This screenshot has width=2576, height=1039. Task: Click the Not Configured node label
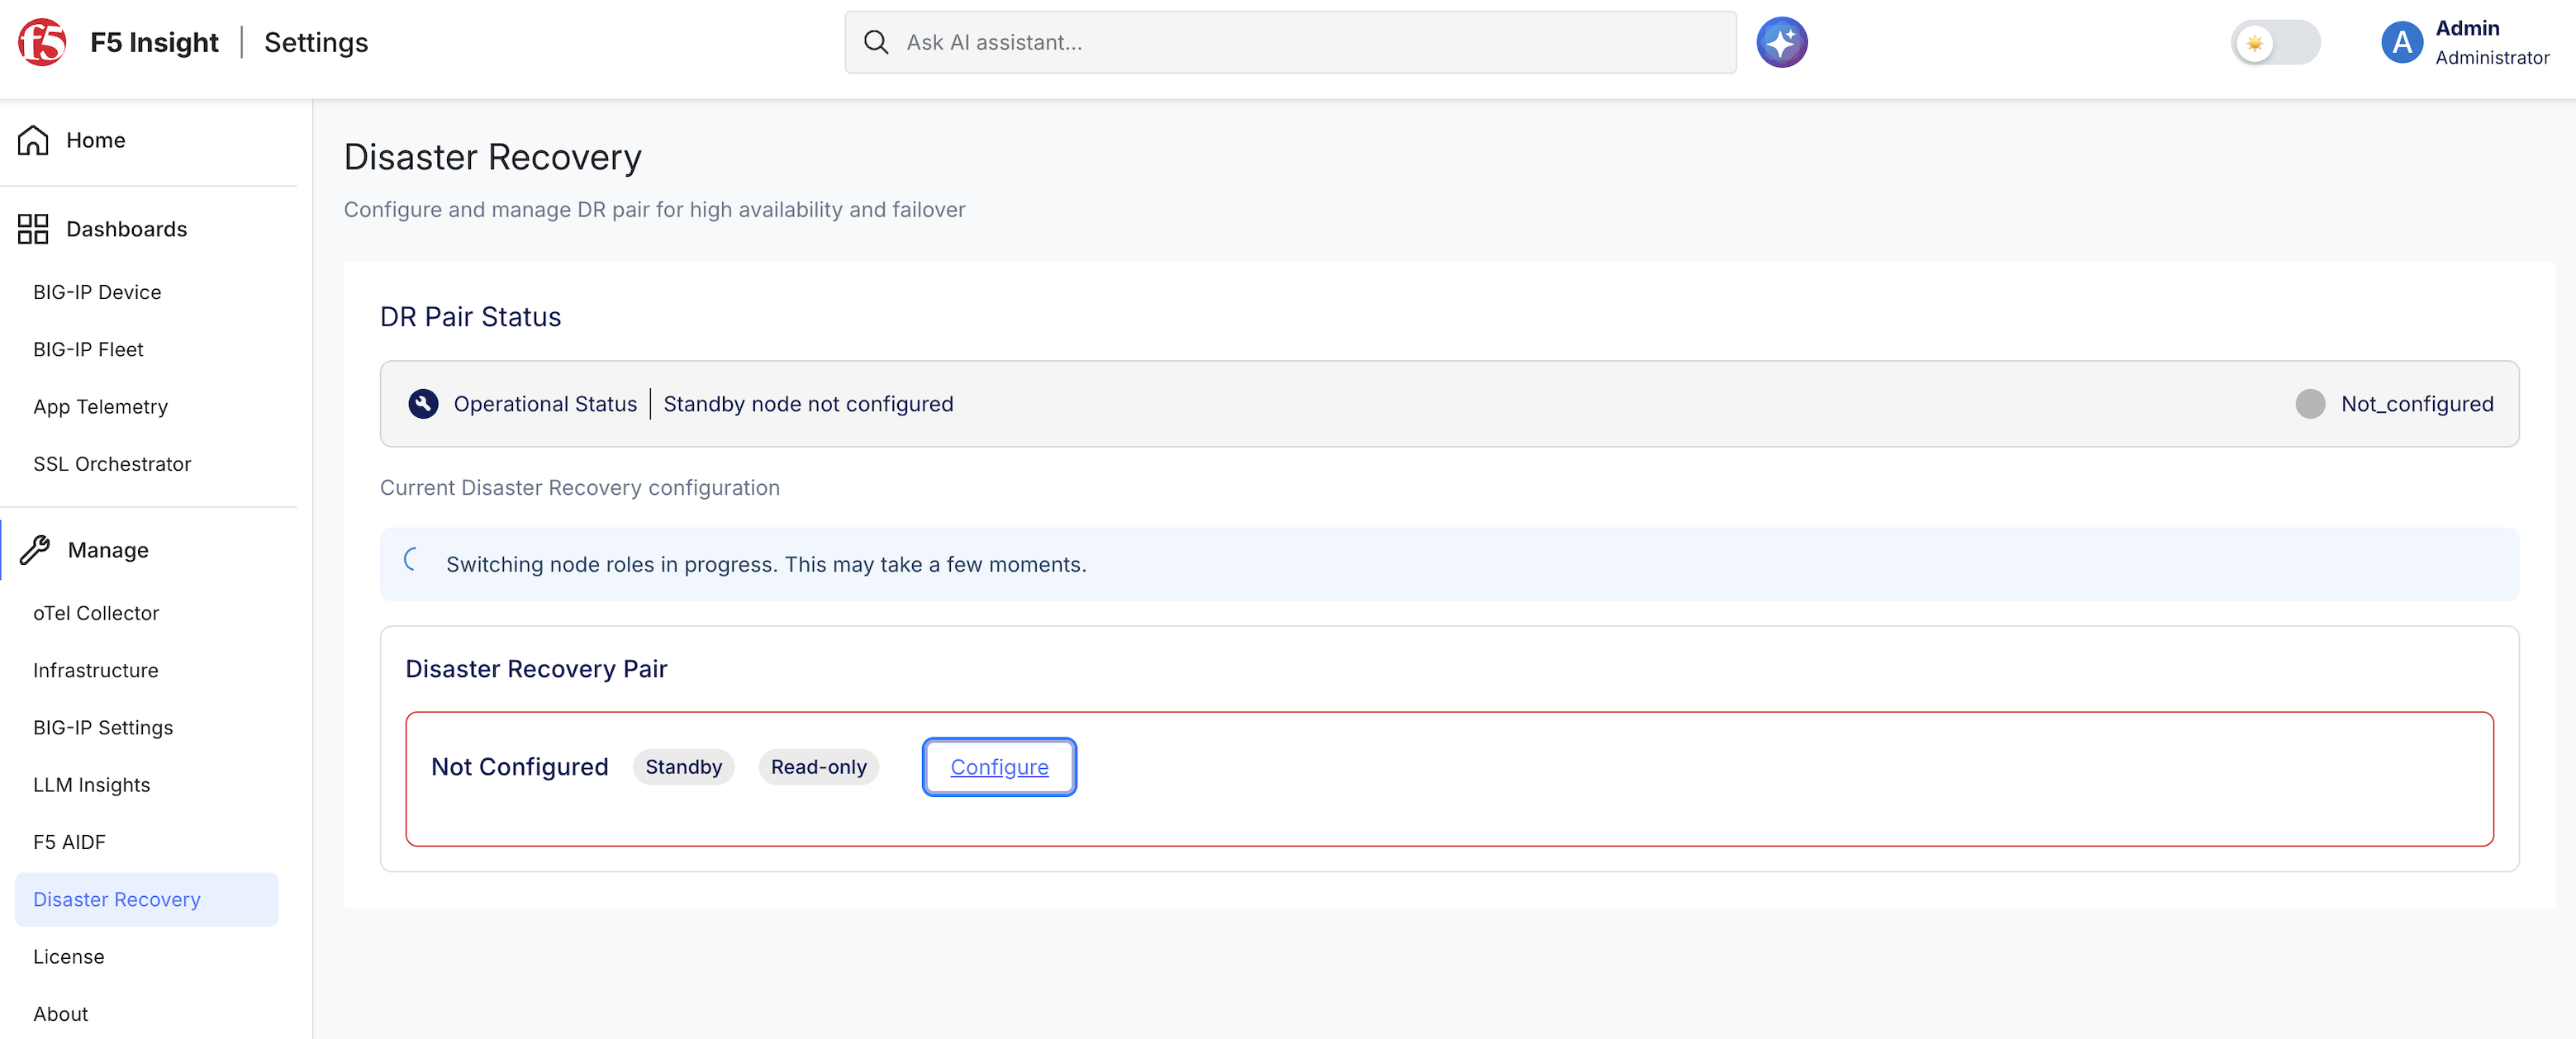coord(519,767)
